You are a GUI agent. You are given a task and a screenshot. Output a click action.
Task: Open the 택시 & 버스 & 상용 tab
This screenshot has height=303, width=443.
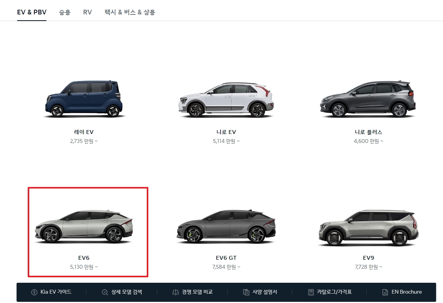[x=129, y=12]
